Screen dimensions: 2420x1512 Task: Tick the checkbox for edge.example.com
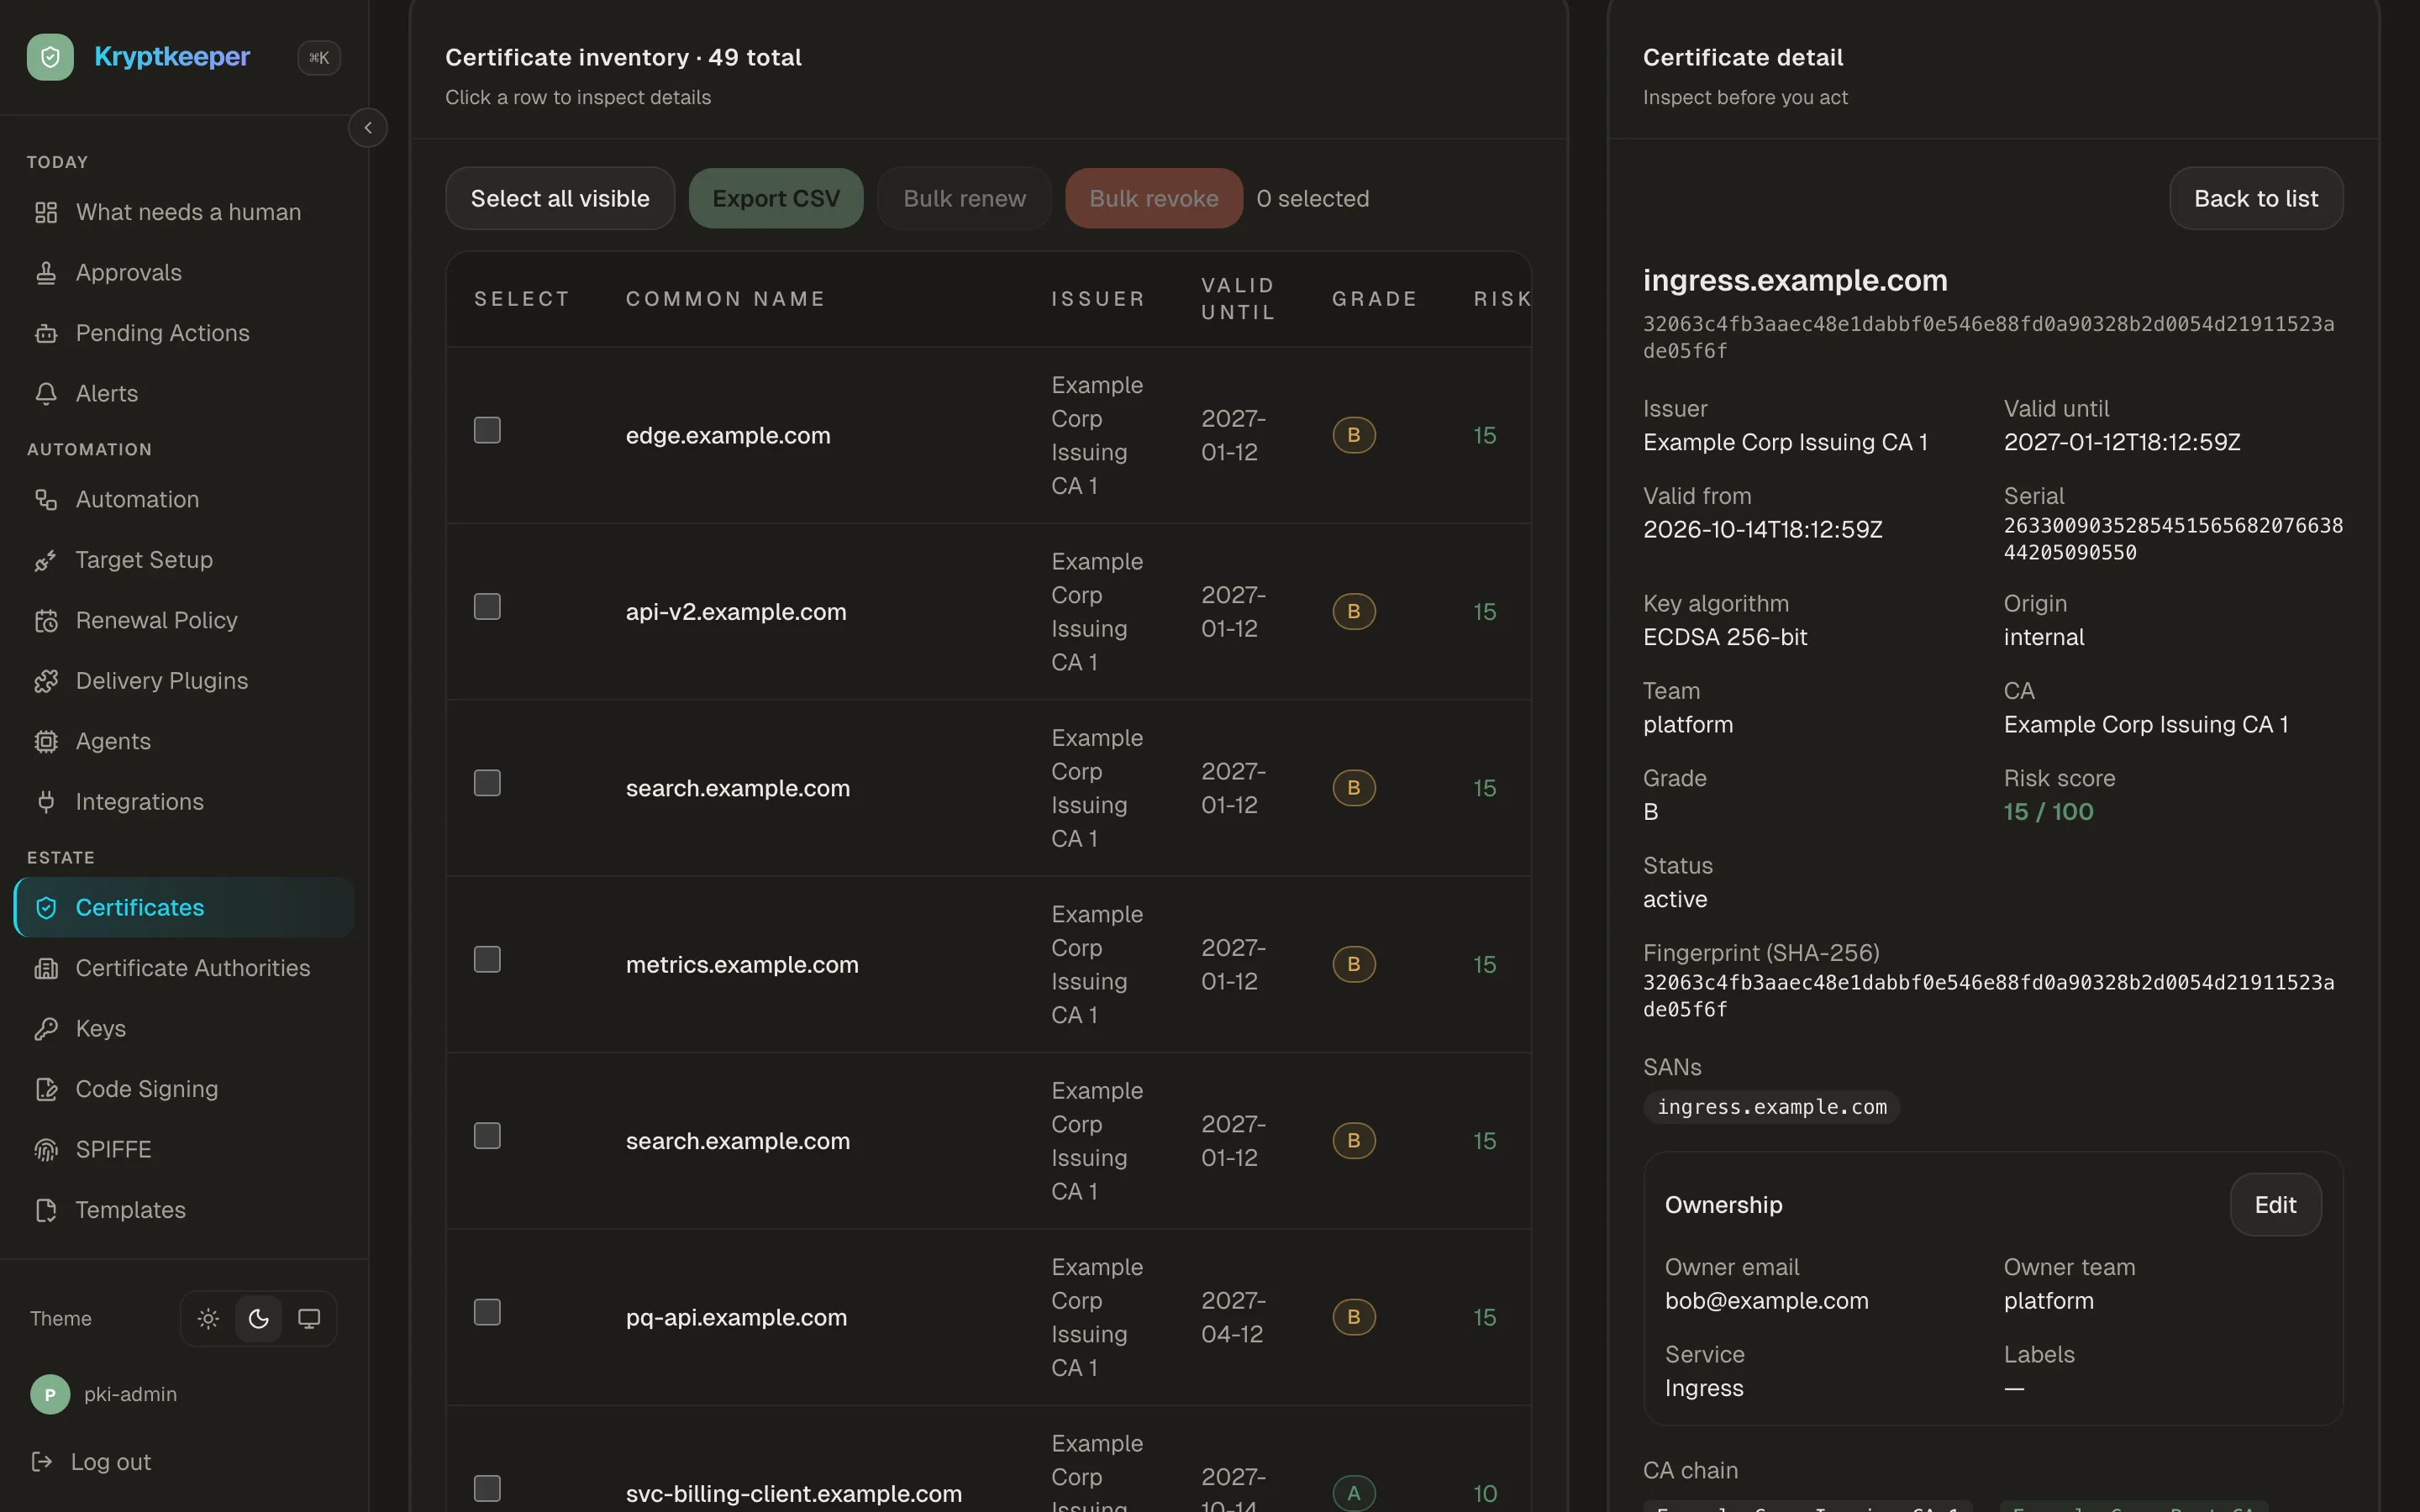tap(487, 430)
